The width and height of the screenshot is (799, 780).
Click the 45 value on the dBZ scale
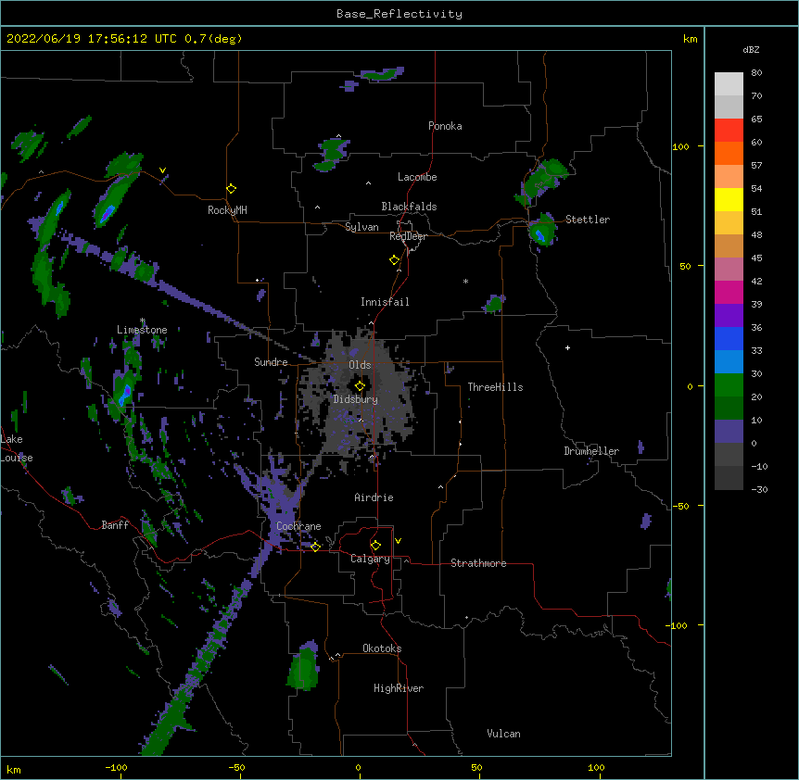point(756,258)
